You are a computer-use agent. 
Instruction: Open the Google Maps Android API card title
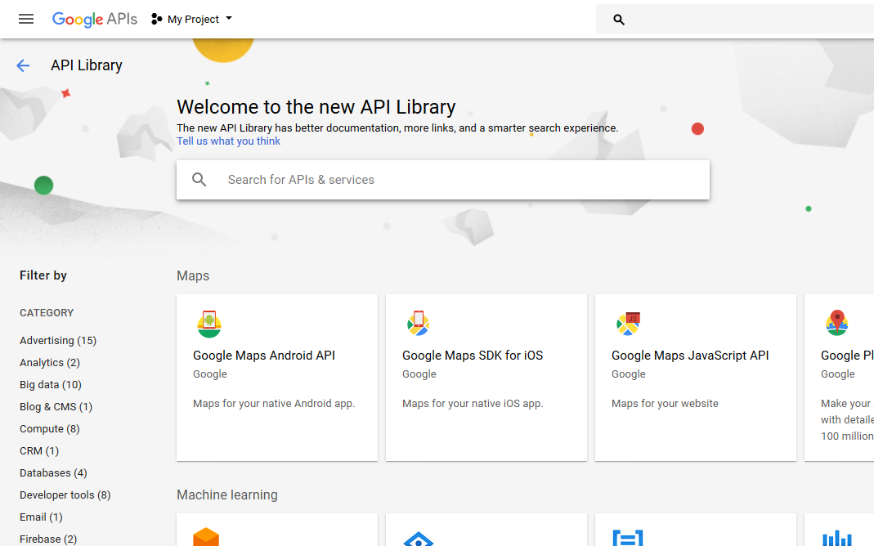point(264,356)
